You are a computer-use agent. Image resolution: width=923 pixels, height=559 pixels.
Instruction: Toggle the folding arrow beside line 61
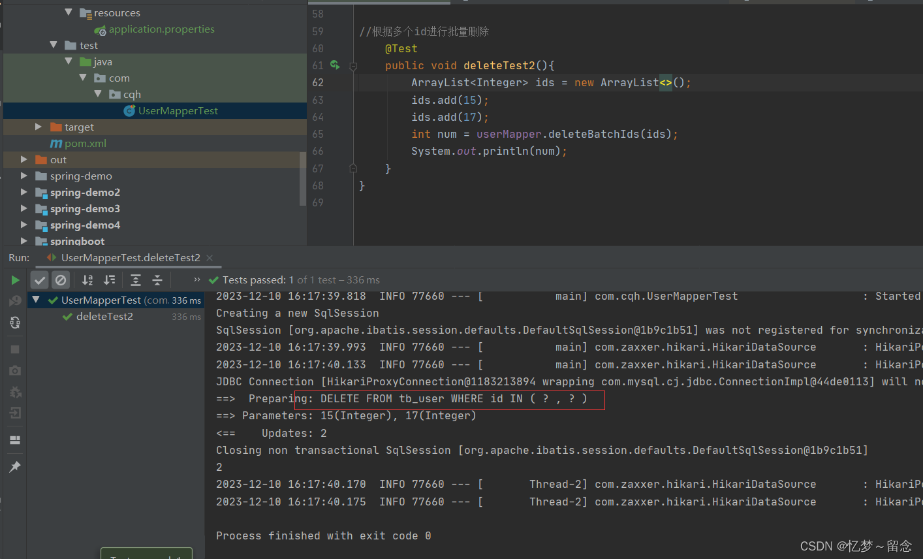click(352, 65)
